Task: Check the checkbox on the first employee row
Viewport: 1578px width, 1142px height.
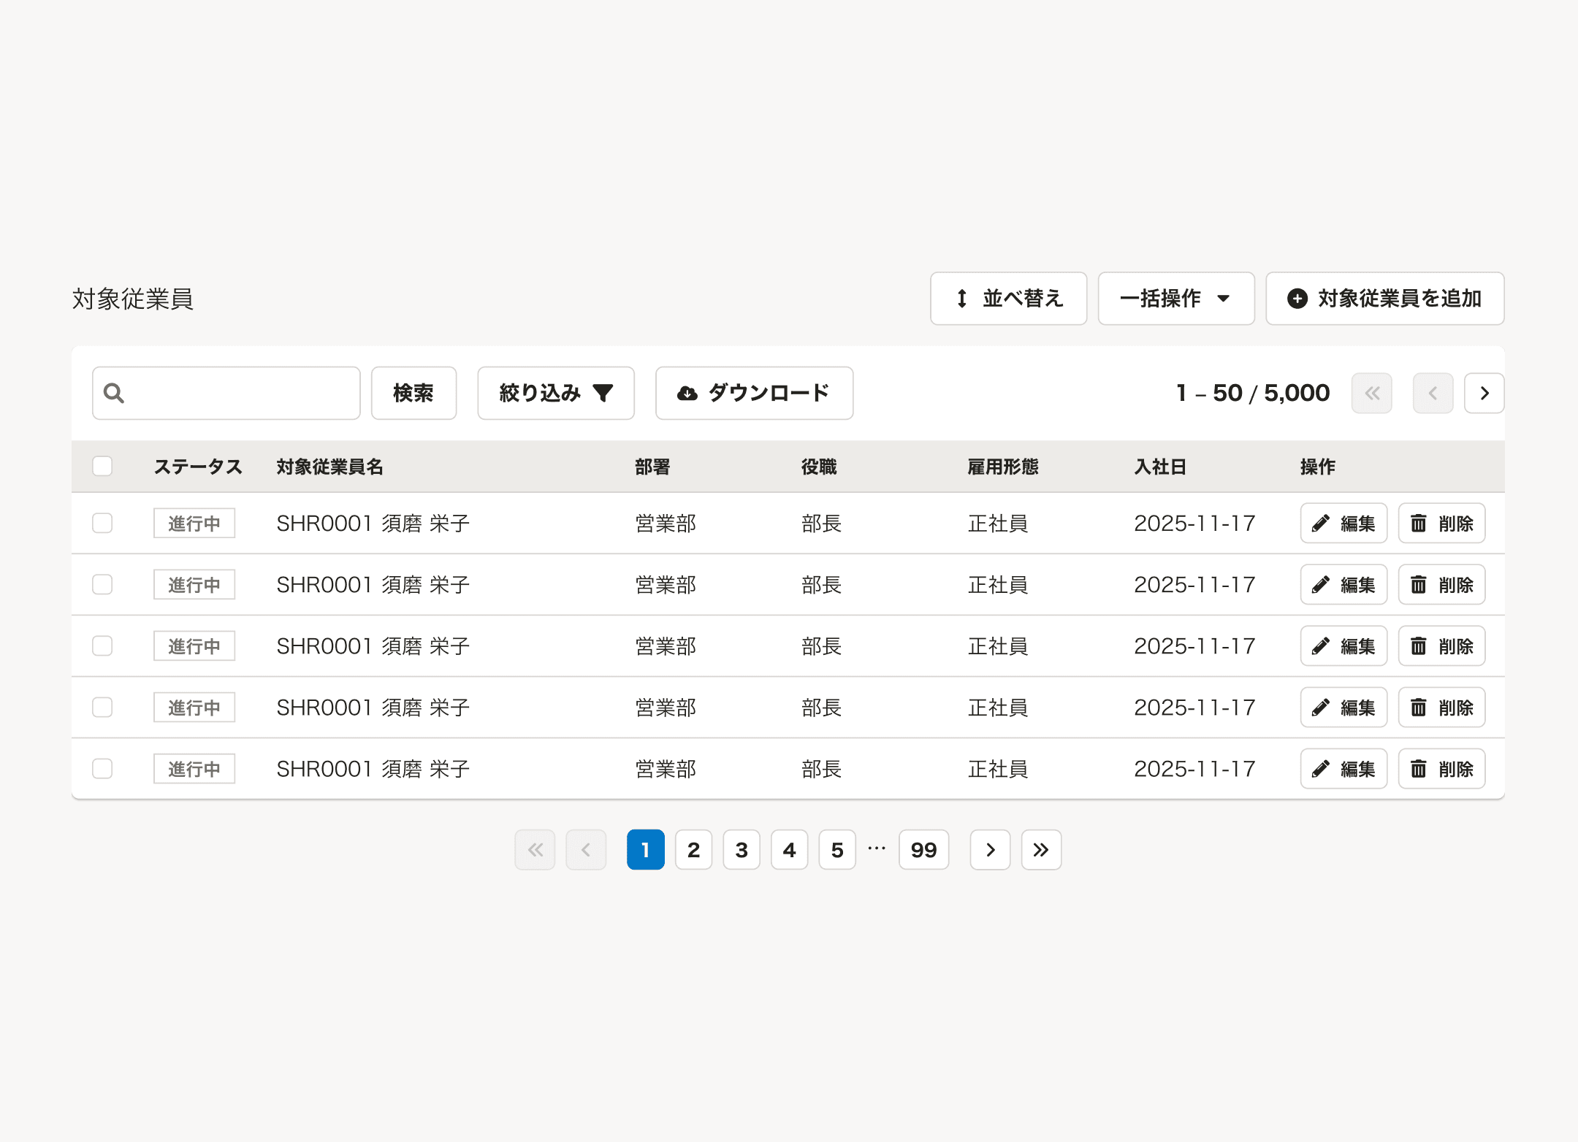Action: pyautogui.click(x=102, y=523)
